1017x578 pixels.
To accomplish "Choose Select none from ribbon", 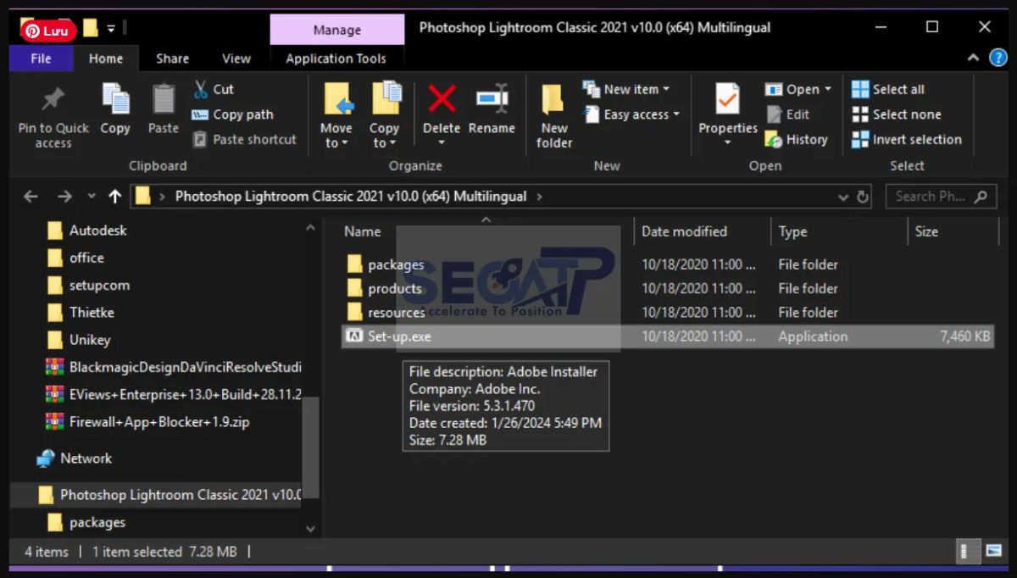I will [900, 114].
